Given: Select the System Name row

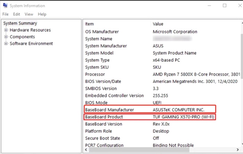Looking at the screenshot, I should (162, 39).
